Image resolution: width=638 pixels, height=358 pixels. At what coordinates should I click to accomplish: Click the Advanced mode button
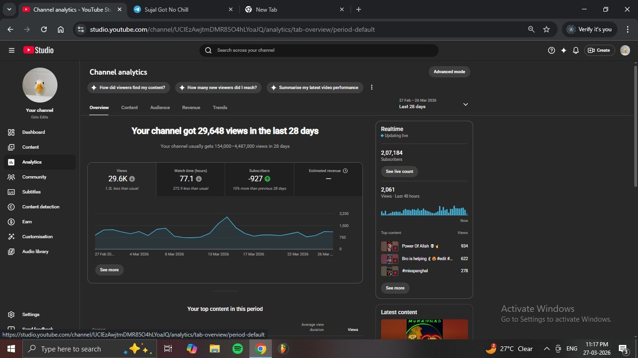pyautogui.click(x=449, y=72)
